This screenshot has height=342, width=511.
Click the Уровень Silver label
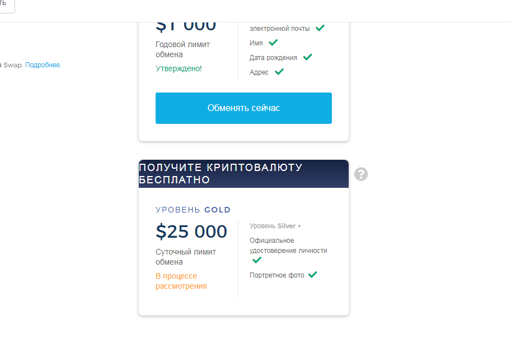point(273,226)
